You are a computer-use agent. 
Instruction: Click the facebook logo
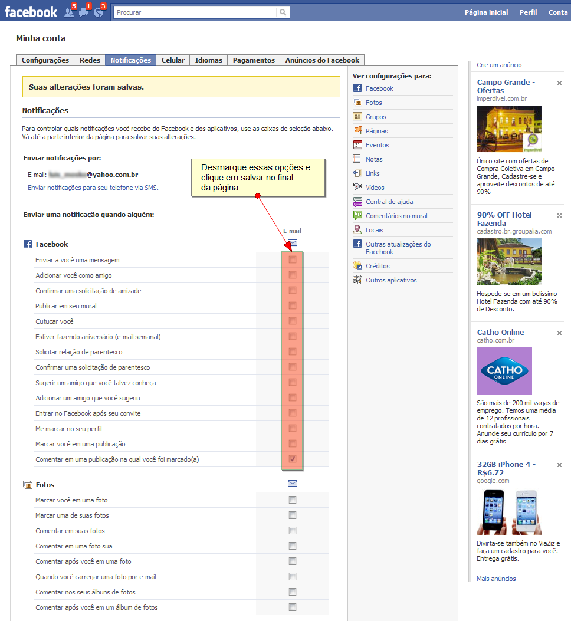pos(31,12)
